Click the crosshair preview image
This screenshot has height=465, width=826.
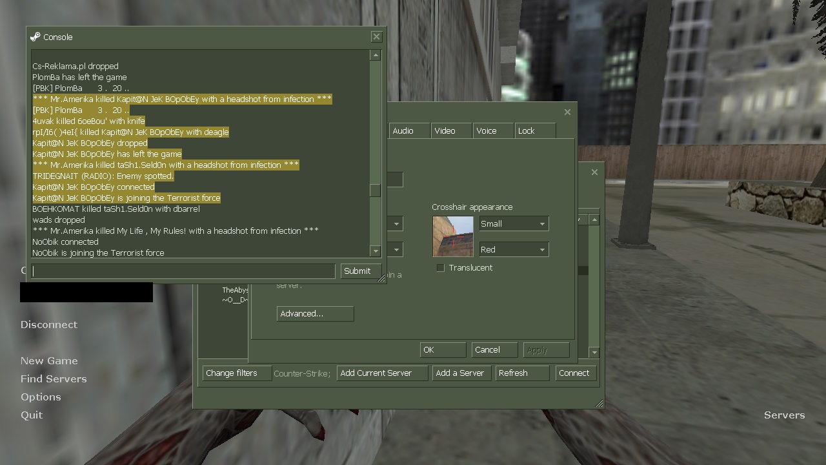[x=452, y=236]
